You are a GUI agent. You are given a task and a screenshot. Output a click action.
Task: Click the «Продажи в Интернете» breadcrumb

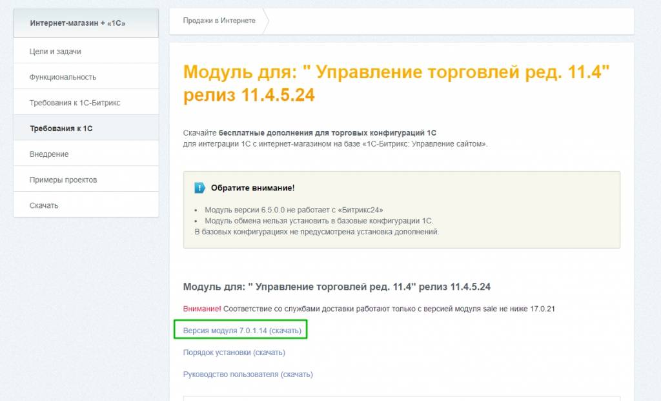[219, 21]
